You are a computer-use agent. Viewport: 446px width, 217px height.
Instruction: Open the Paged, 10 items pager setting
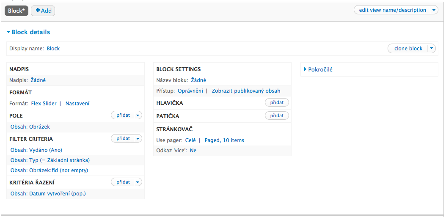point(224,140)
